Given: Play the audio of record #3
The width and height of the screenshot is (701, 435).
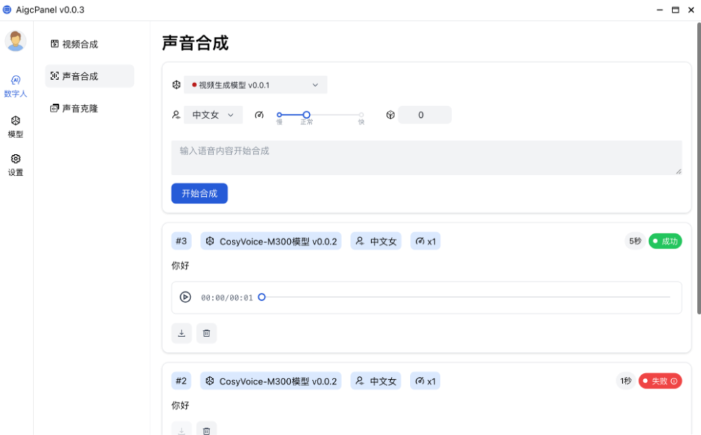Looking at the screenshot, I should tap(186, 297).
